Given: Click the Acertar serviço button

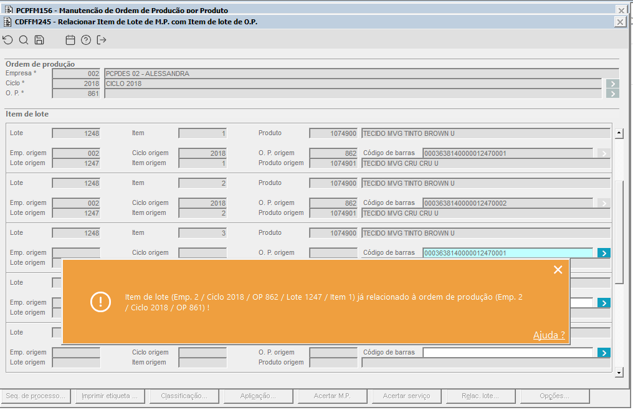Looking at the screenshot, I should [406, 396].
